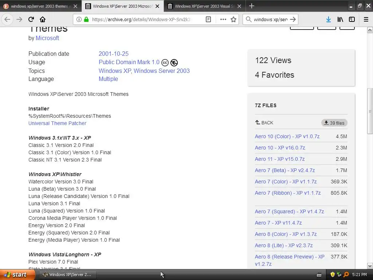Image resolution: width=373 pixels, height=280 pixels.
Task: Close the Windows XP\Server 2003 Visual tab
Action: pos(239,6)
